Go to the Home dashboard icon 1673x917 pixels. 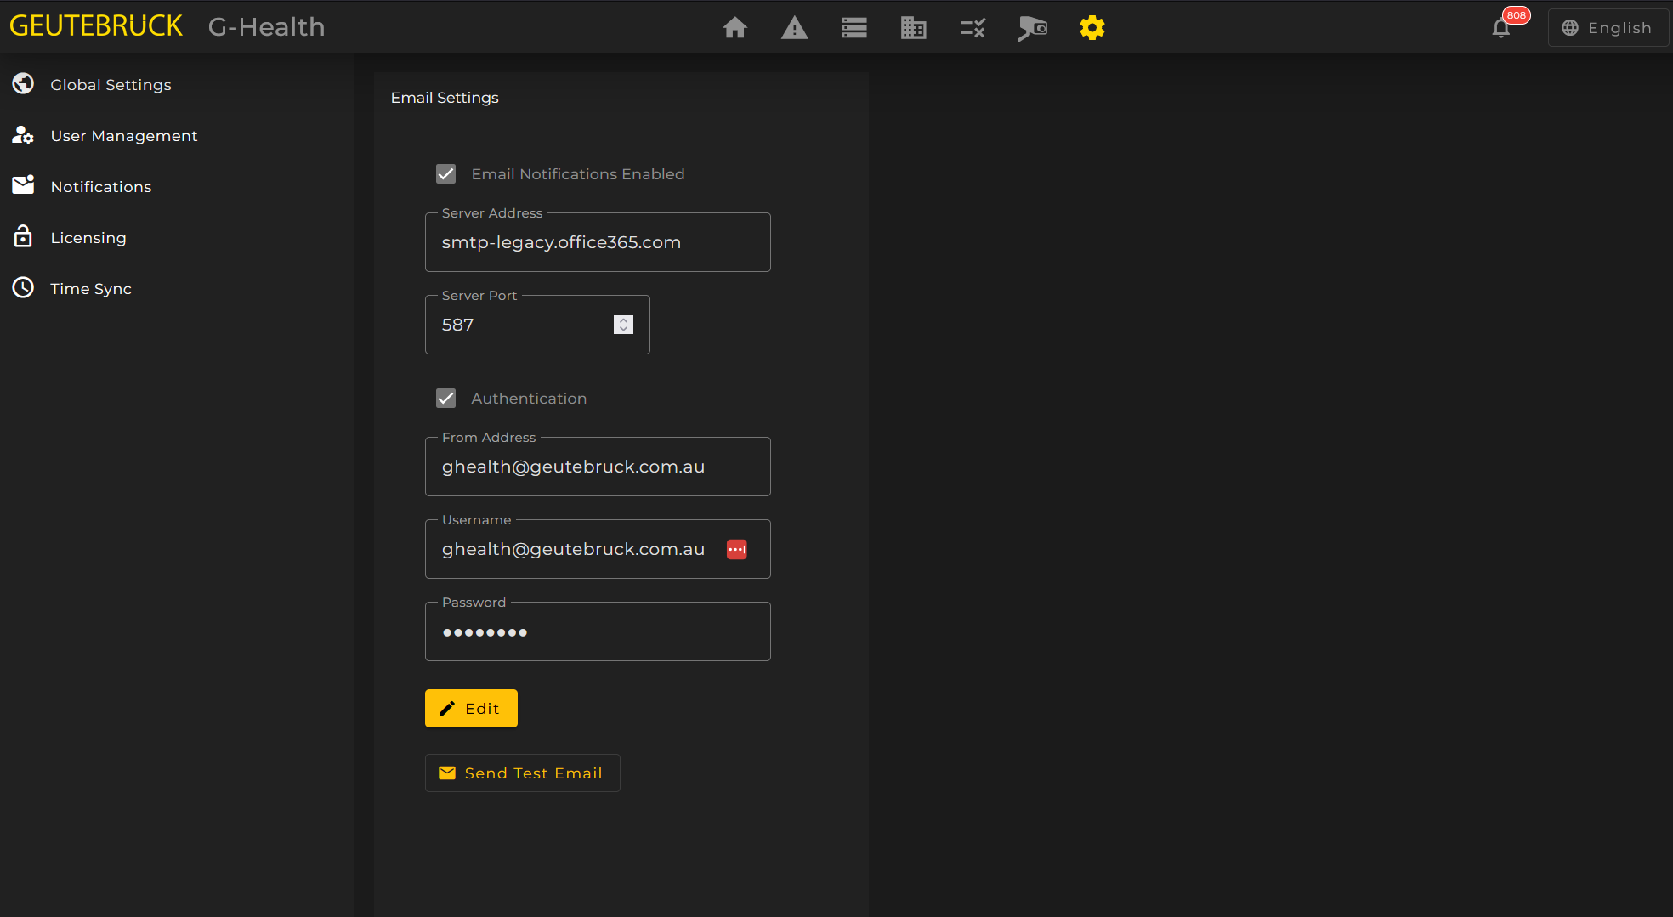(x=734, y=28)
